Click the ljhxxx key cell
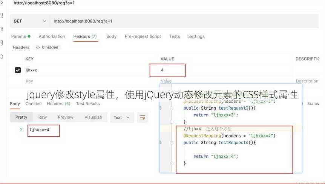Screen dimensions: 325x184 (x=90, y=70)
